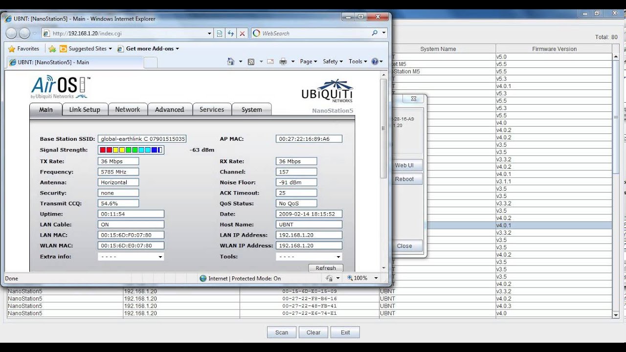Switch to the Advanced tab
Screen dimensions: 626x352
[170, 110]
